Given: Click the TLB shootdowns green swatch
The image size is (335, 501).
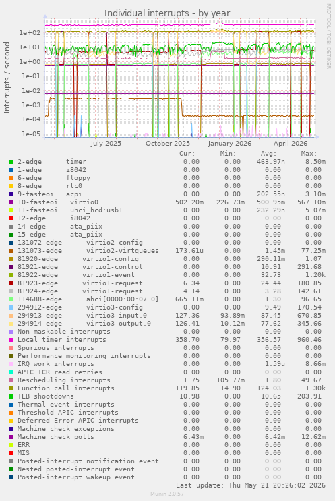Looking at the screenshot, I should tap(11, 396).
